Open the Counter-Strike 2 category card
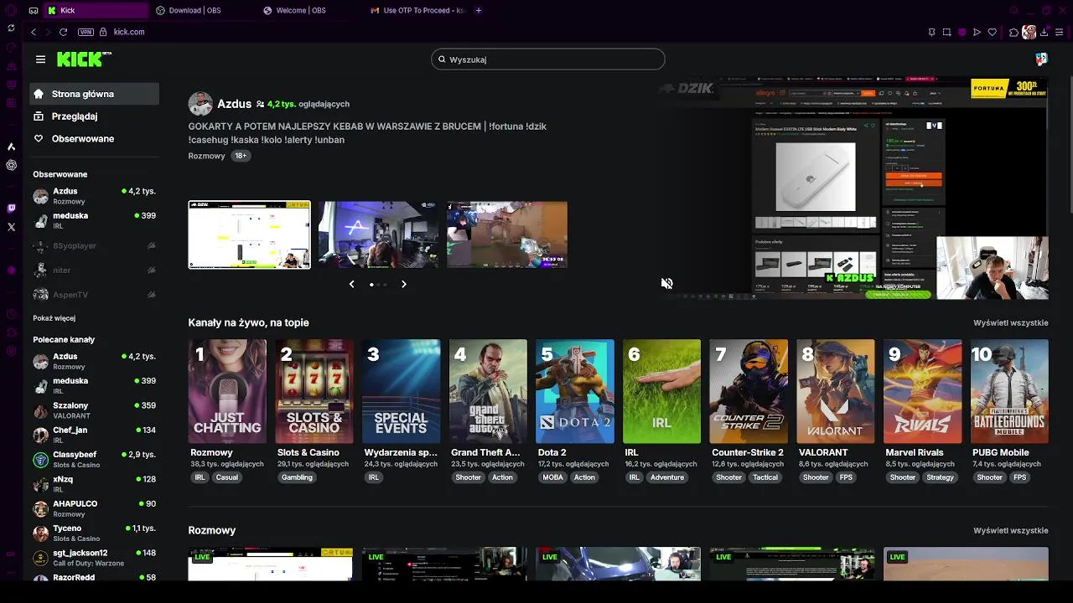Image resolution: width=1073 pixels, height=603 pixels. pos(749,391)
